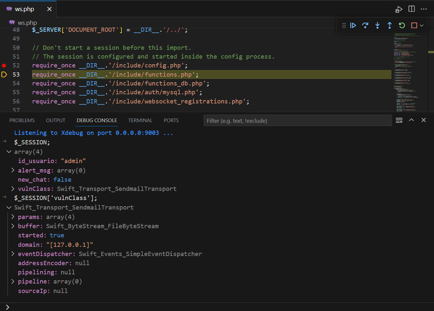Place cursor on websocket_registrations.php require line

141,101
